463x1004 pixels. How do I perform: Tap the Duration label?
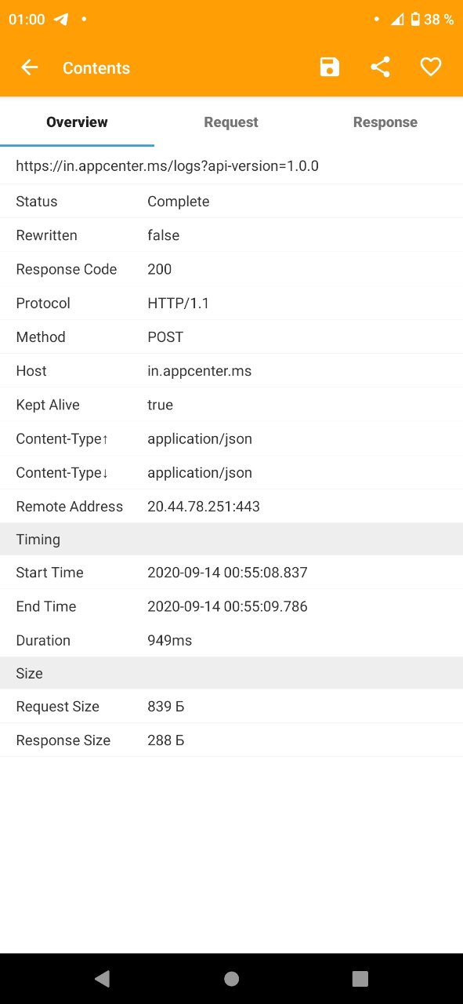point(43,641)
